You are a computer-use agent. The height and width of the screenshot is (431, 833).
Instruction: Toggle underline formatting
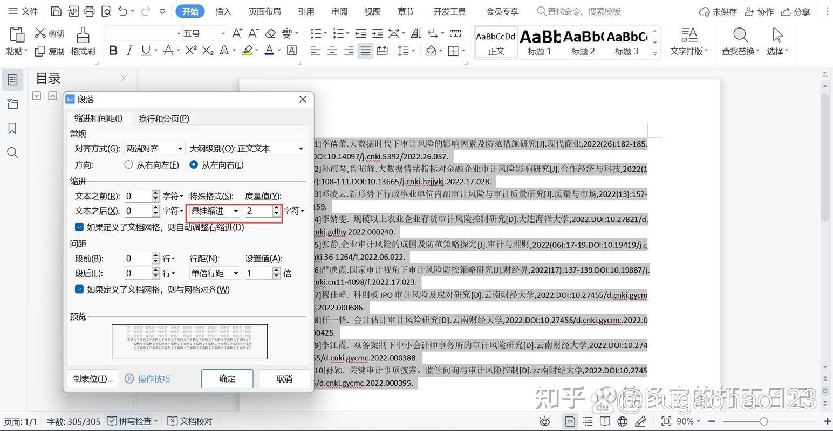tap(146, 51)
